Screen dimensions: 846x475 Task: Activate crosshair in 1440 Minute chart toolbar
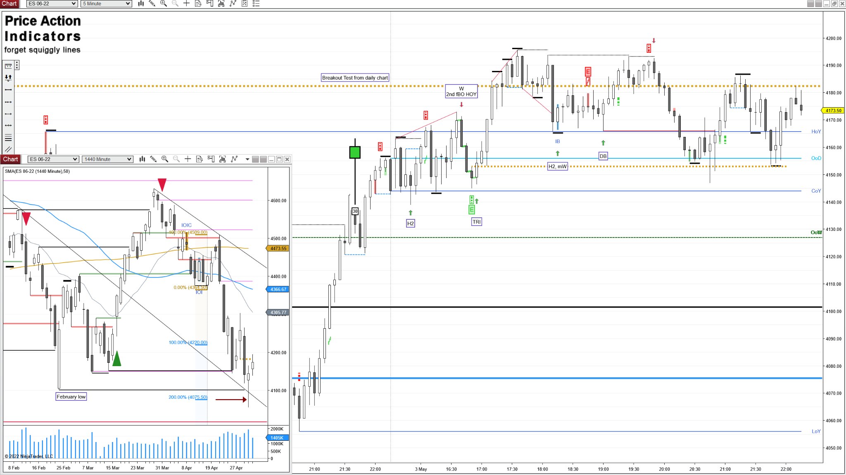[x=188, y=159]
